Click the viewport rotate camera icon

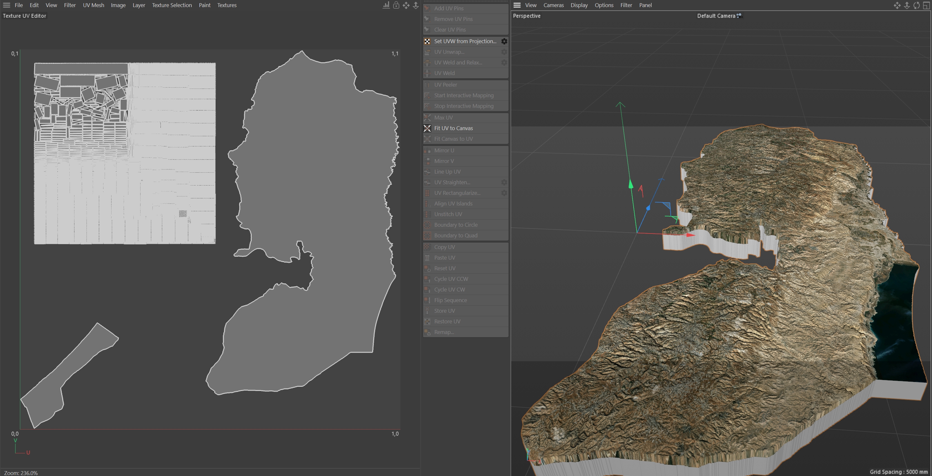(x=917, y=5)
